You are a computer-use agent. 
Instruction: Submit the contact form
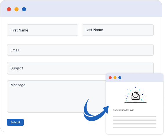click(x=15, y=122)
